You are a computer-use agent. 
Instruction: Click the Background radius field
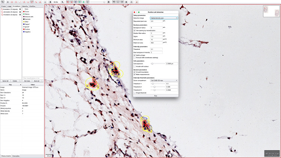pyautogui.click(x=156, y=28)
